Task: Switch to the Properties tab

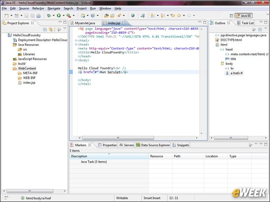Action: [107, 145]
